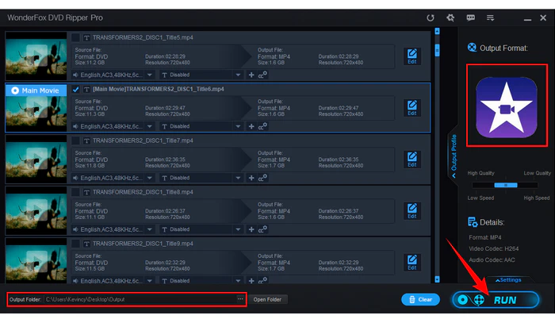Open closed caption settings icon on Main Movie row
Screen dimensions: 555x323
[262, 126]
